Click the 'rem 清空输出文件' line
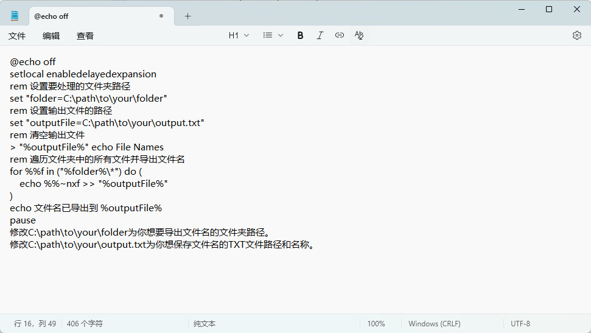Image resolution: width=591 pixels, height=333 pixels. [47, 135]
